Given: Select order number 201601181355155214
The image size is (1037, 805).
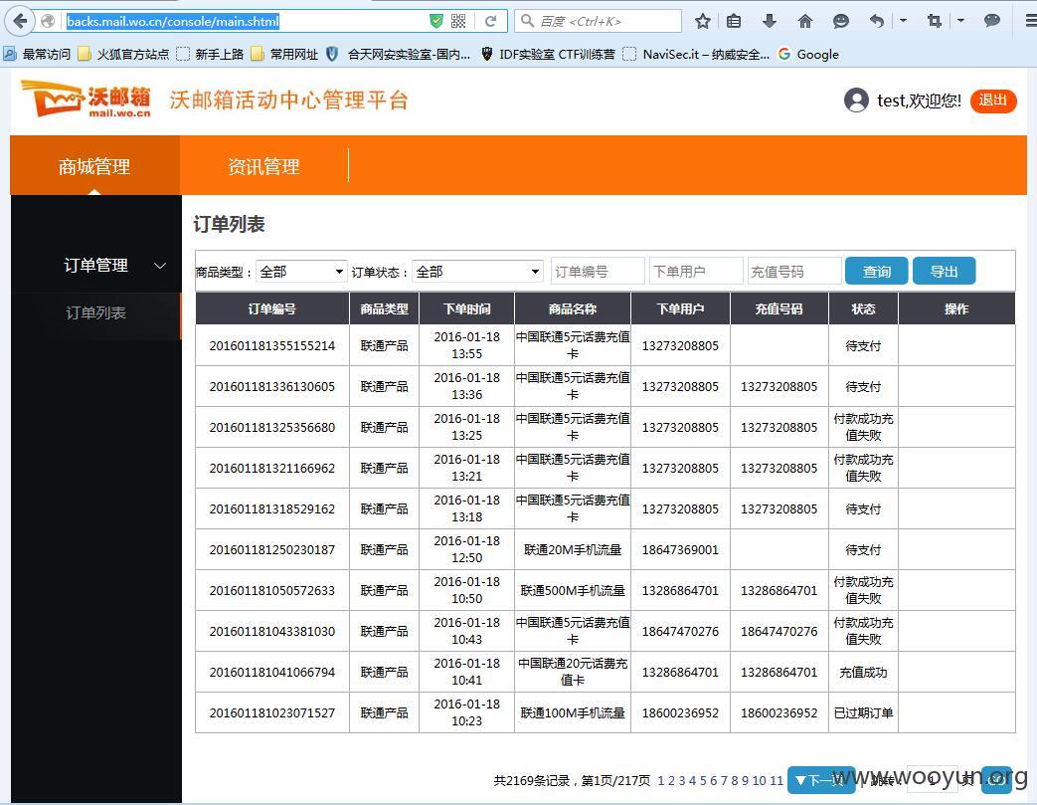Looking at the screenshot, I should pos(272,345).
